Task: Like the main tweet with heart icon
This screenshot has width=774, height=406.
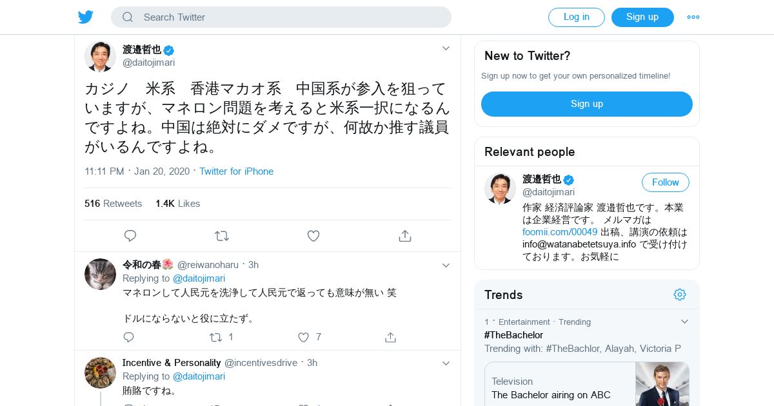Action: tap(313, 236)
